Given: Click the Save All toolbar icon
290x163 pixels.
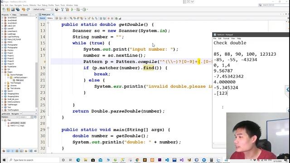Looking at the screenshot, I should [18, 10].
